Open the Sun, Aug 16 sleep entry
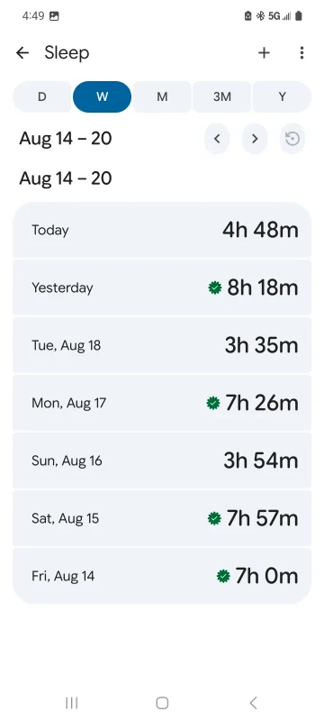The width and height of the screenshot is (324, 721). pyautogui.click(x=162, y=461)
